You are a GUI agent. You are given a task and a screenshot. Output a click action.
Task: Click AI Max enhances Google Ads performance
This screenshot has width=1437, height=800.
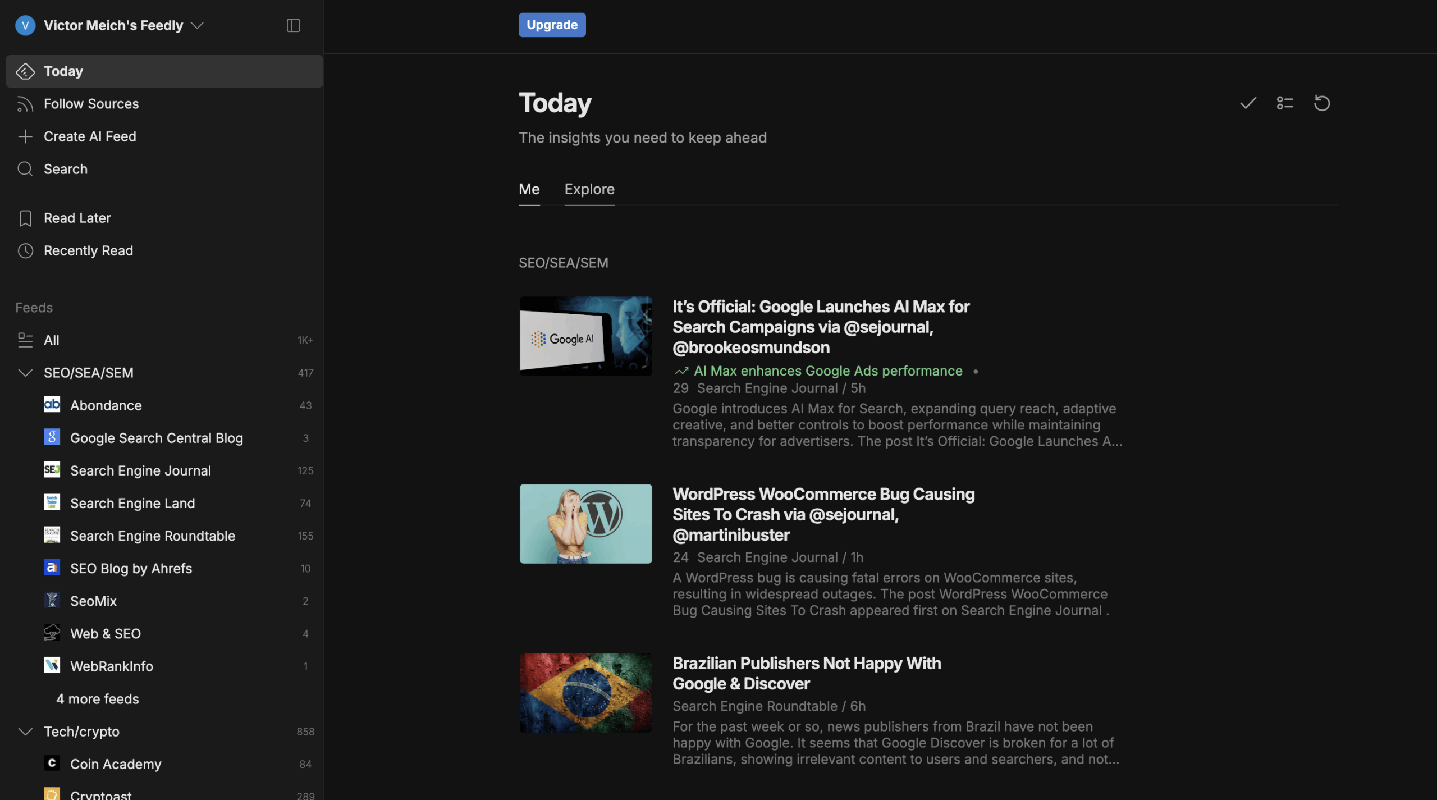[x=828, y=371]
